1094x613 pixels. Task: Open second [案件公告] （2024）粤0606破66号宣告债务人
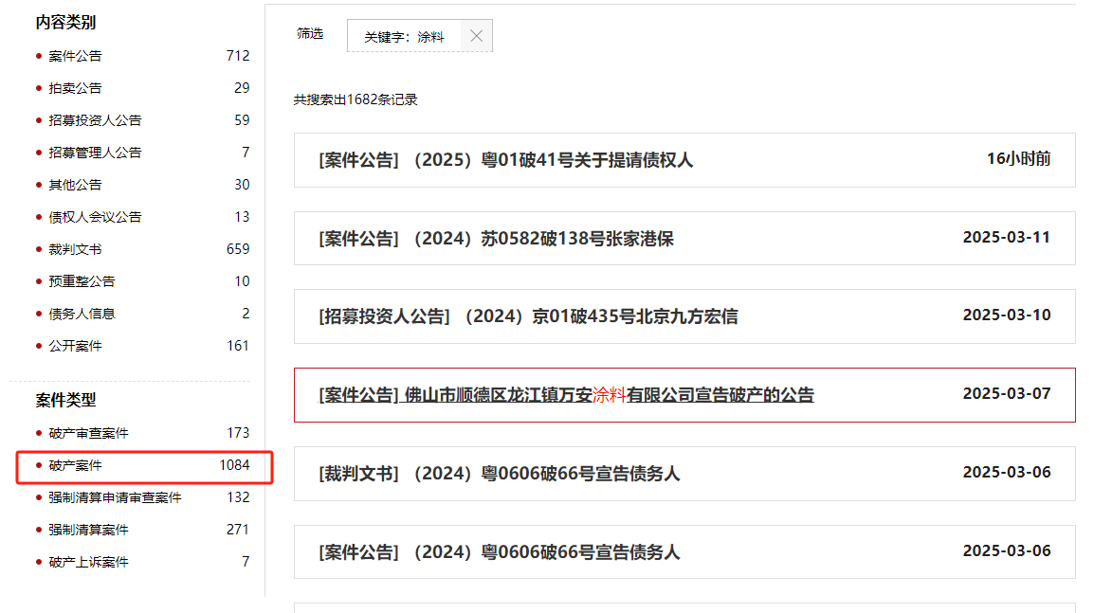coord(499,552)
